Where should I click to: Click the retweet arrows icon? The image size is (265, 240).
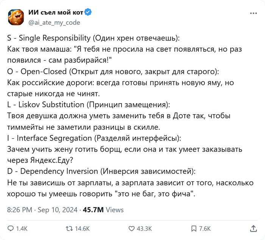coord(69,229)
